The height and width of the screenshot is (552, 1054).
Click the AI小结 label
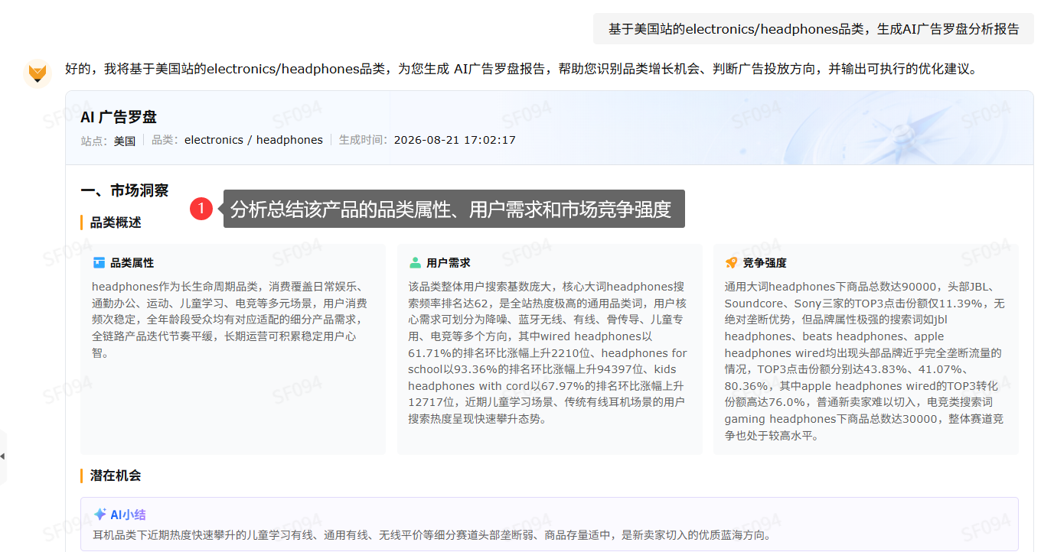[x=128, y=515]
